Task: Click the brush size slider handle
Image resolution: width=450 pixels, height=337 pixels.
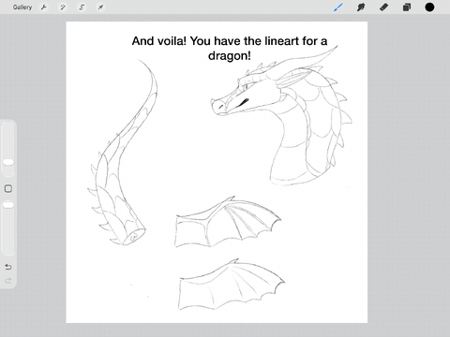Action: click(x=8, y=162)
